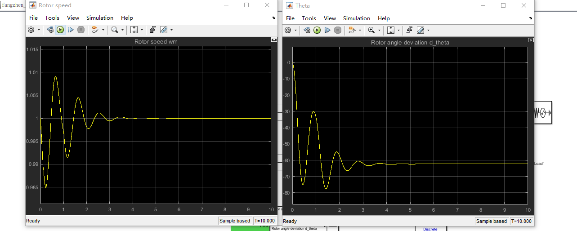Click the Rotor angle deviation d_theta plot title
Image resolution: width=577 pixels, height=231 pixels.
(410, 42)
